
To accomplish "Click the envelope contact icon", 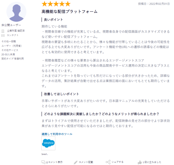I will pyautogui.click(x=3, y=35).
